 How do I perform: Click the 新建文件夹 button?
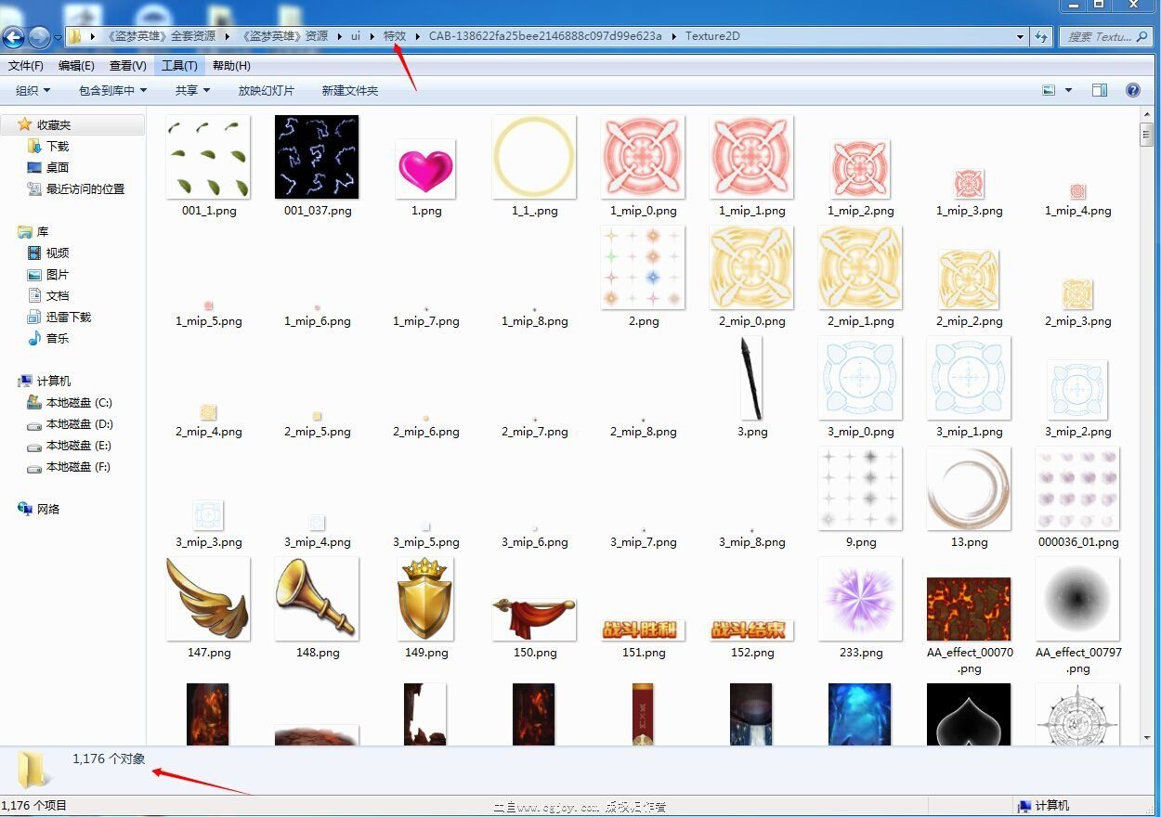pyautogui.click(x=349, y=90)
